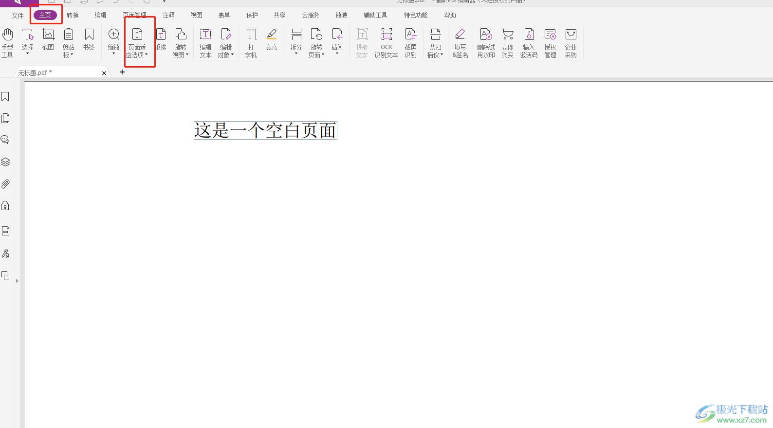Screen dimensions: 773x428
Task: Open the Slideshow (放映) tab
Action: (342, 15)
